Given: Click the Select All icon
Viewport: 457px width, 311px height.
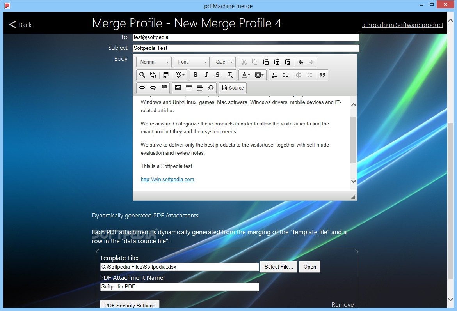Looking at the screenshot, I should (165, 75).
